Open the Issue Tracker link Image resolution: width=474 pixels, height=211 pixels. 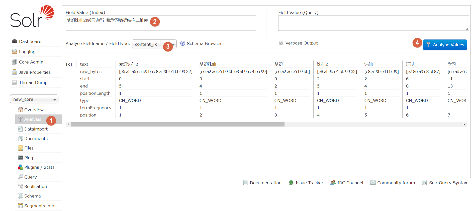(309, 182)
